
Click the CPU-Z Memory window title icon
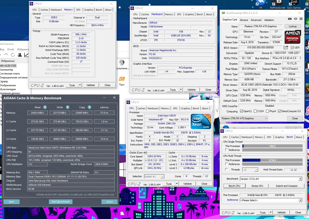tap(31, 4)
